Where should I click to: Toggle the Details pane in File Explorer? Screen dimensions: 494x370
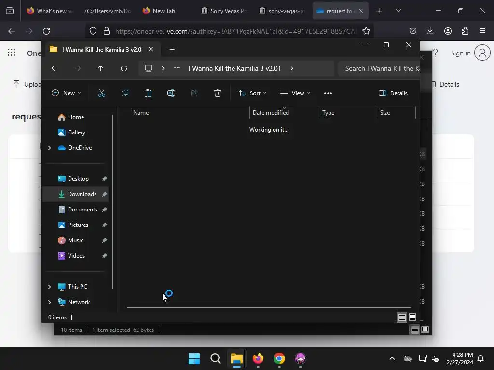393,93
